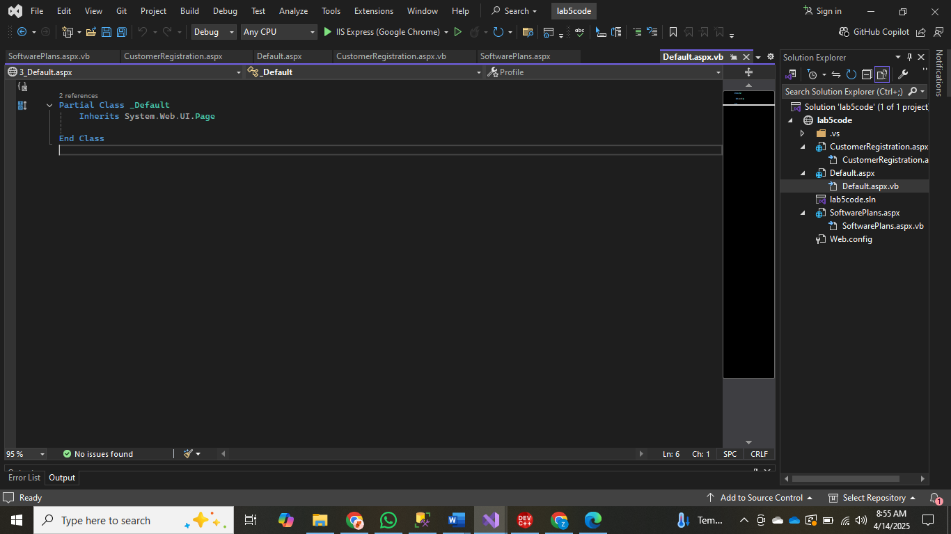This screenshot has width=951, height=534.
Task: Open WhatsApp from the Windows taskbar
Action: pyautogui.click(x=388, y=520)
